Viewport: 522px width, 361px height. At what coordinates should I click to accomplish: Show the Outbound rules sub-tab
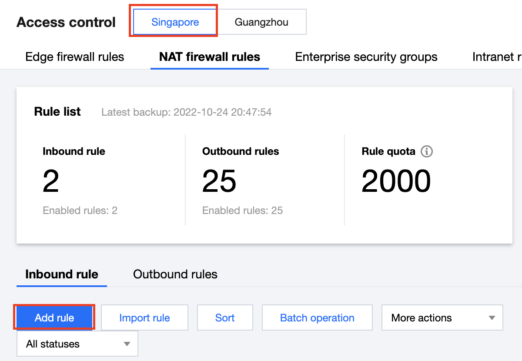175,274
